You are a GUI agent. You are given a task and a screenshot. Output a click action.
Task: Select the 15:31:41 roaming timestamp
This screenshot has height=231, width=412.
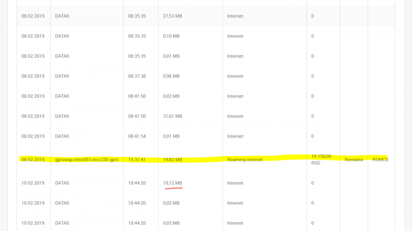137,160
